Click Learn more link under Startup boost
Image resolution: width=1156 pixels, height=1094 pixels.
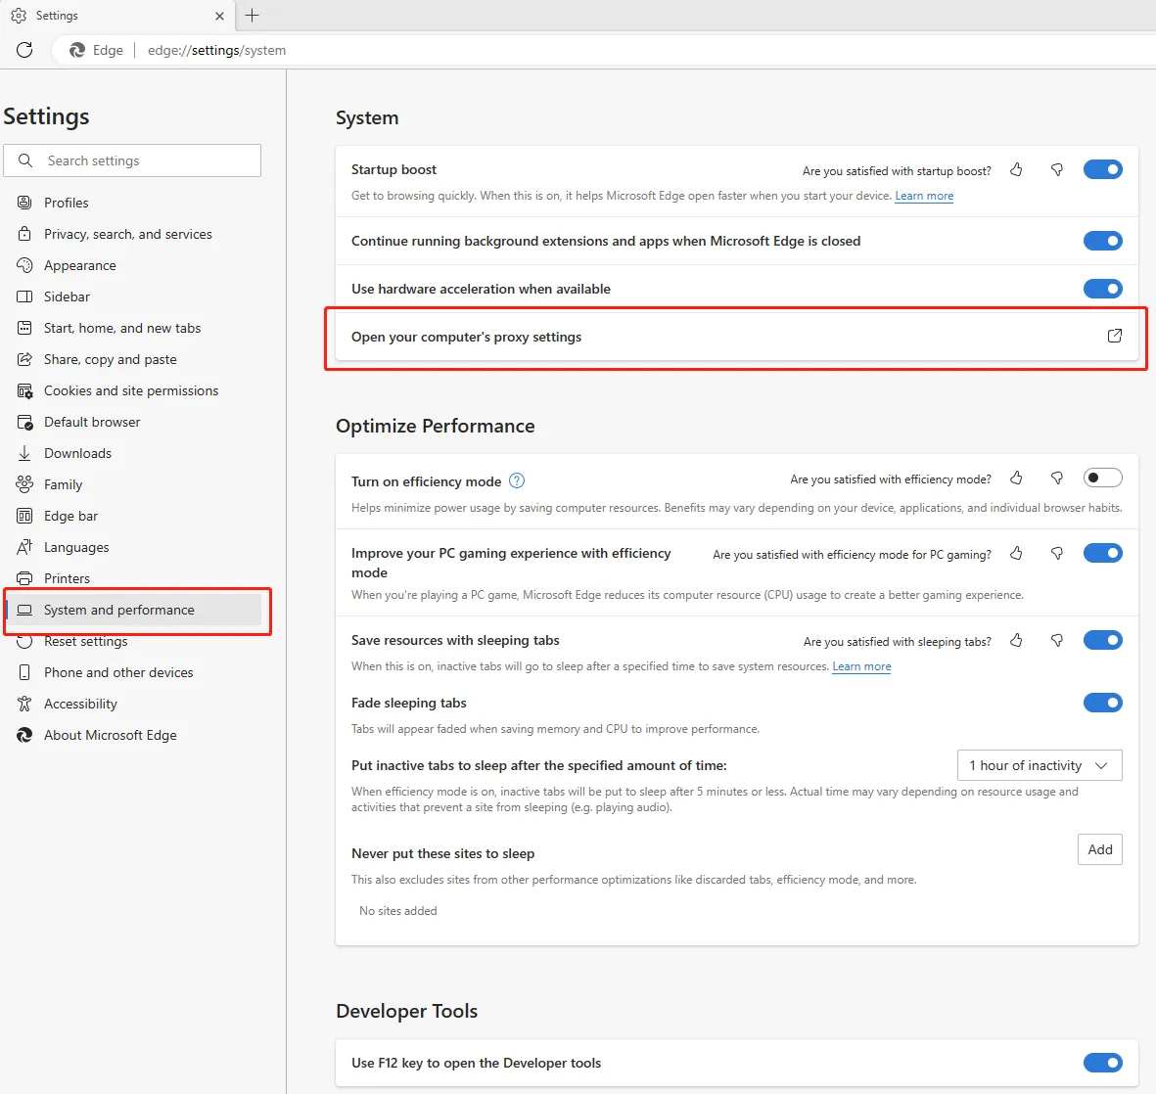click(x=924, y=196)
